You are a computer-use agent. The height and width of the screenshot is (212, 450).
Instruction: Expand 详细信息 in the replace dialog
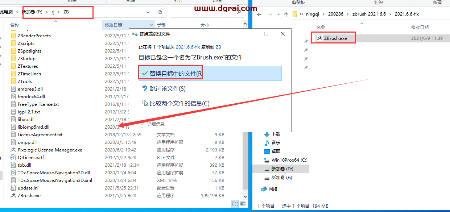142,124
